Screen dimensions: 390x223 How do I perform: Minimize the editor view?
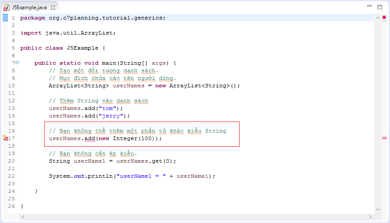tap(370, 6)
